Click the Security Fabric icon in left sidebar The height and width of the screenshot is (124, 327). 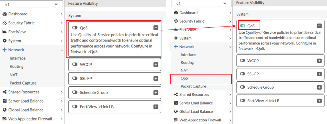[x=4, y=23]
